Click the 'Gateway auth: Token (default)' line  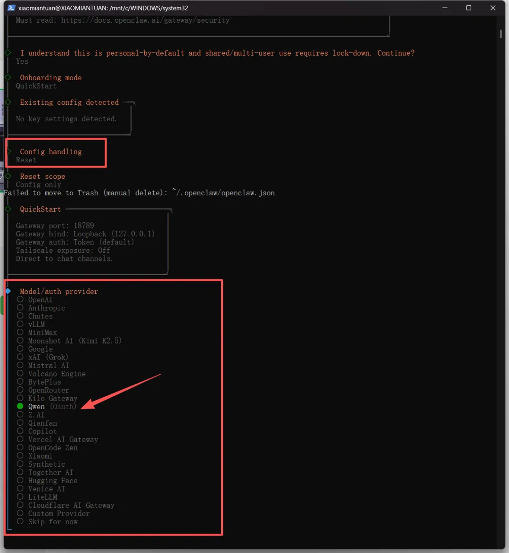[75, 242]
